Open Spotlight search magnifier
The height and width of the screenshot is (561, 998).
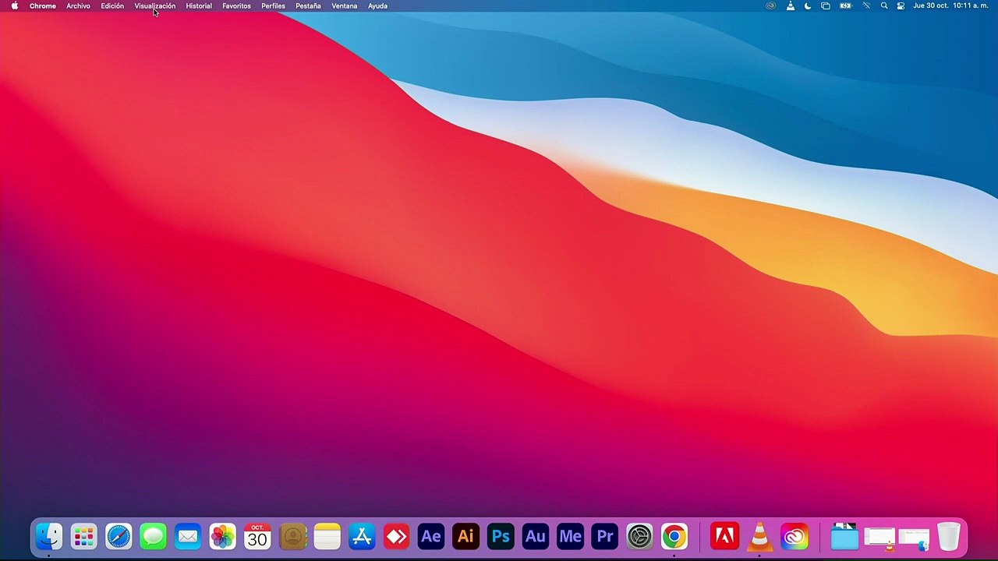coord(883,6)
